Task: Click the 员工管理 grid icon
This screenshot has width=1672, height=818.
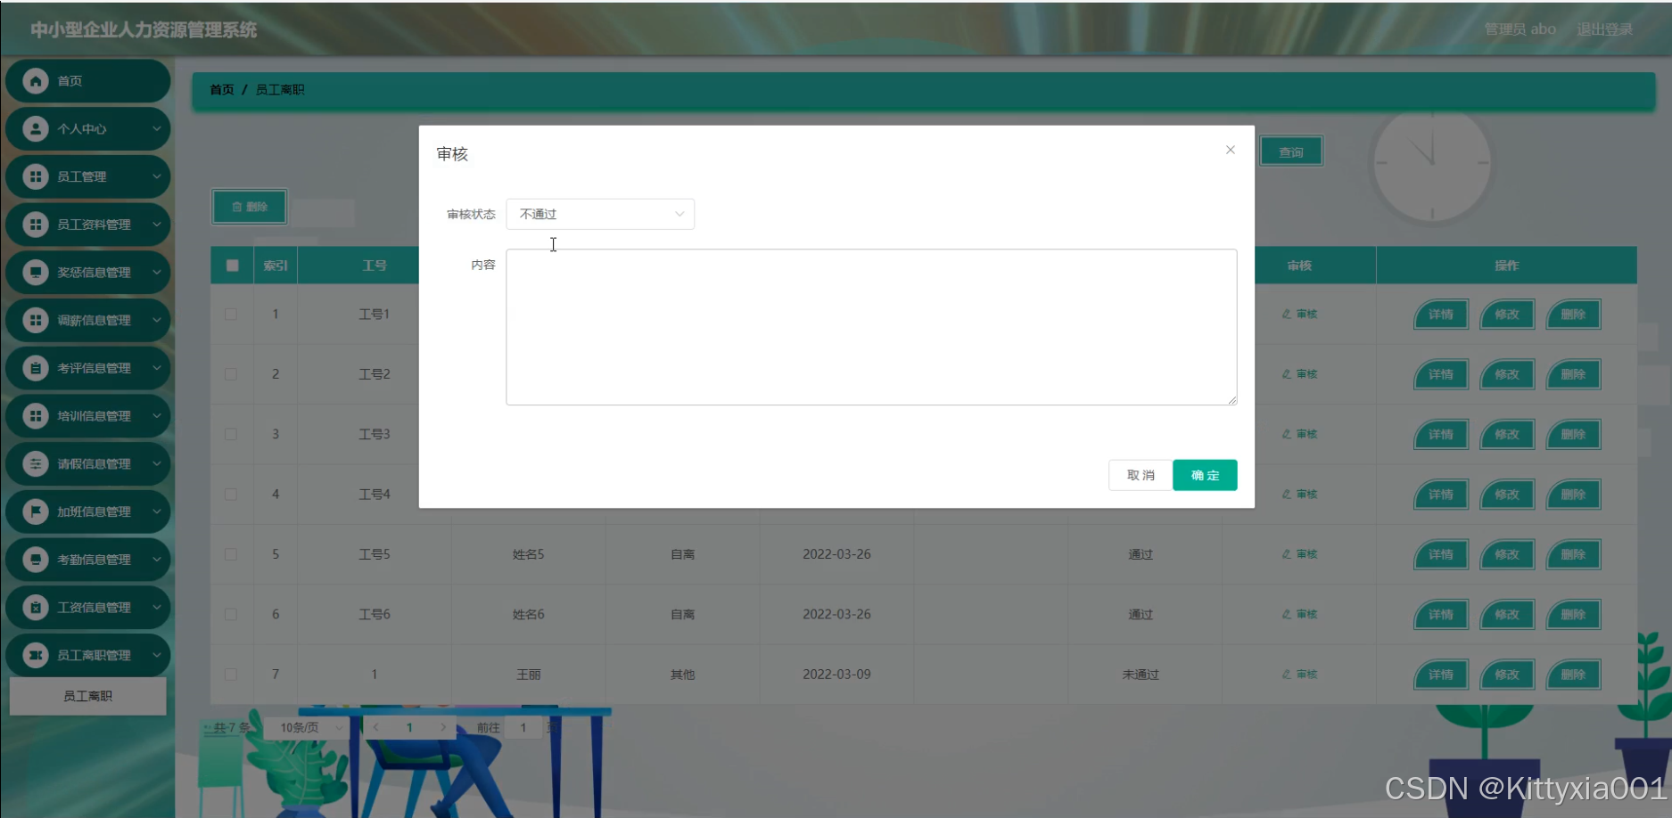Action: click(x=36, y=176)
